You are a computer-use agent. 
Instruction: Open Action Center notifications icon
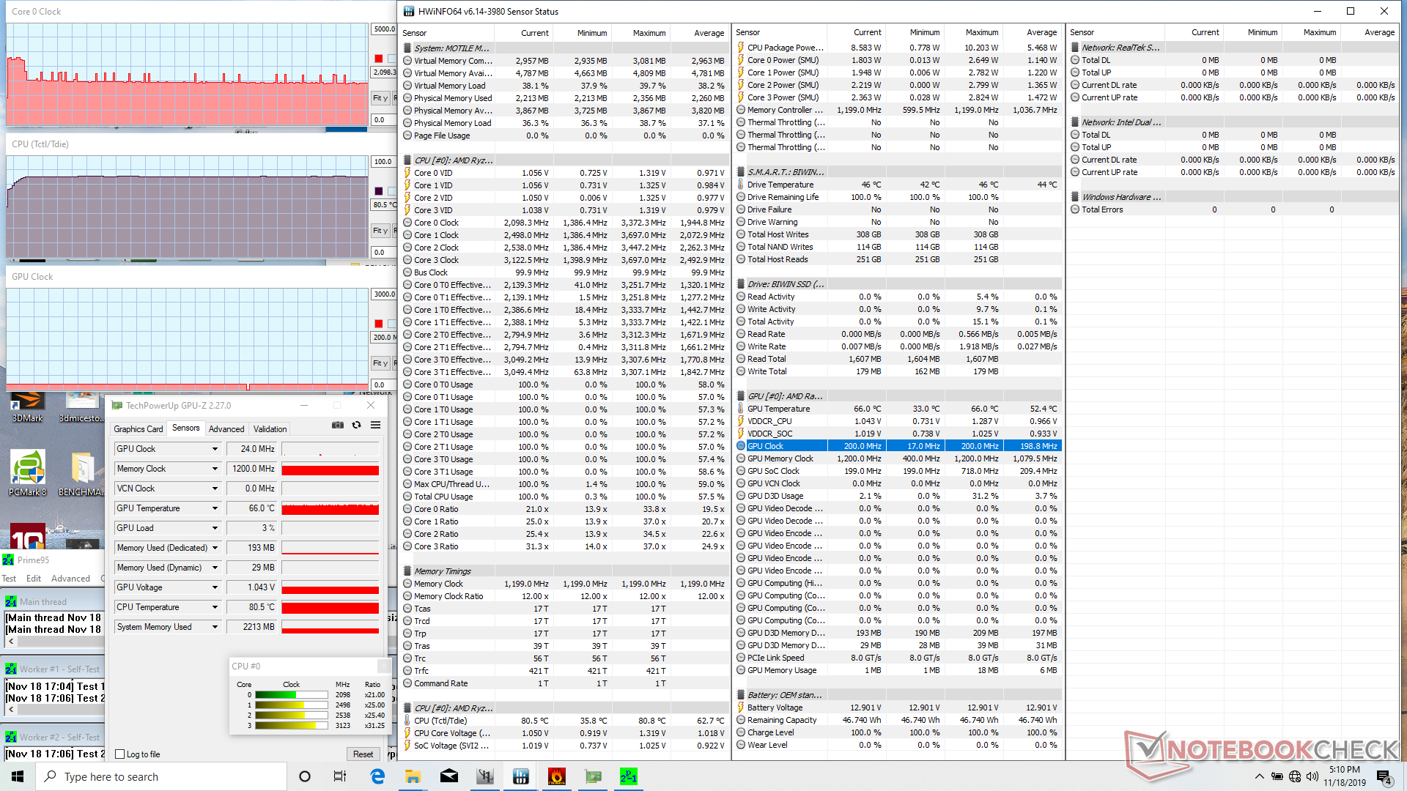1384,776
